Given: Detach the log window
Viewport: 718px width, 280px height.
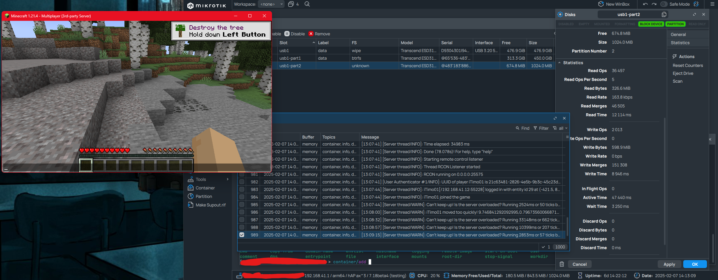Looking at the screenshot, I should 555,118.
